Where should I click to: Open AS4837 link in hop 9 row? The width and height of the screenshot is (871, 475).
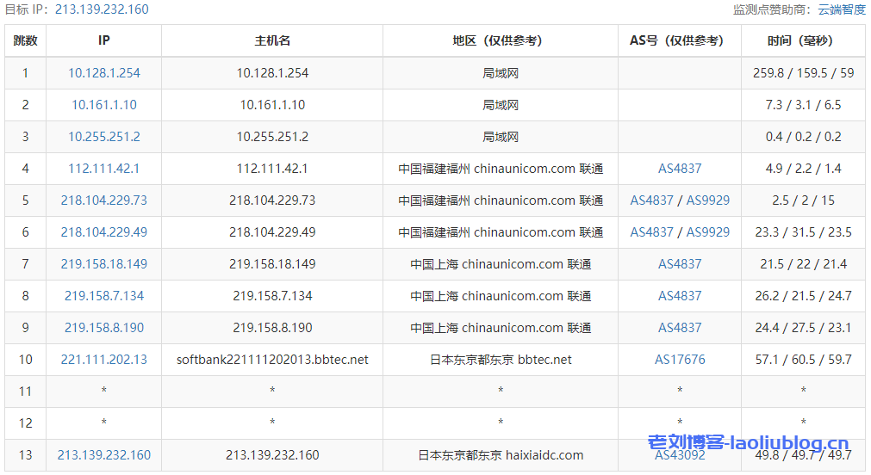680,328
